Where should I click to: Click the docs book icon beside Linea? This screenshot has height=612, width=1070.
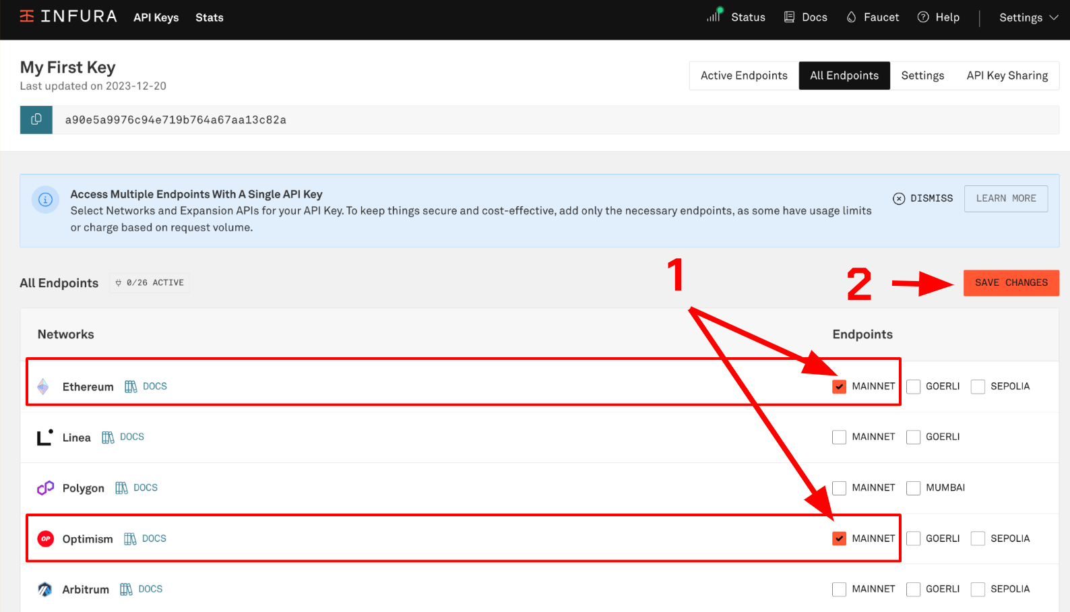[x=108, y=437]
